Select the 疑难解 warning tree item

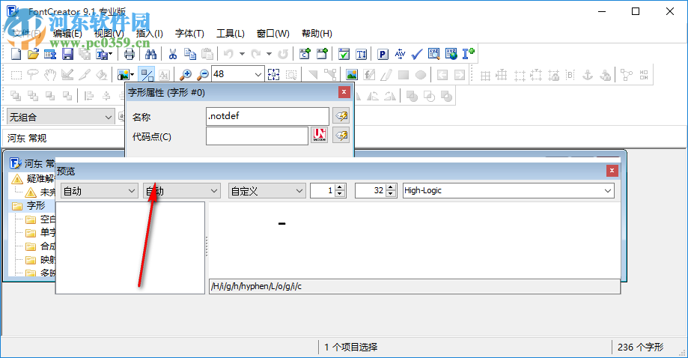point(40,178)
